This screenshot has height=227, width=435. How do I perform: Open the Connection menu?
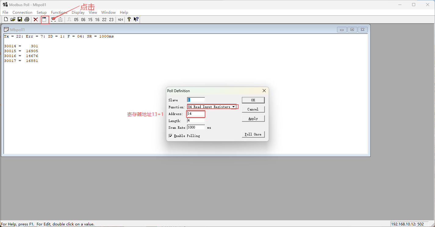coord(22,13)
